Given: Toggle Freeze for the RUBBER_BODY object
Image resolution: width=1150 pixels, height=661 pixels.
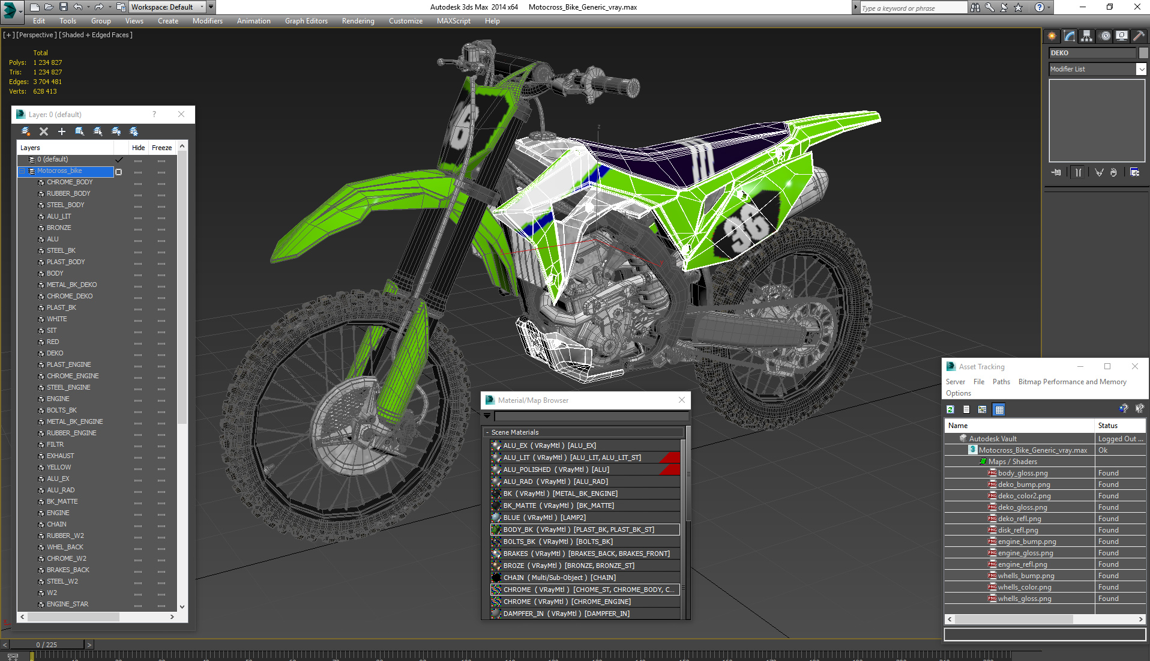Looking at the screenshot, I should 161,195.
